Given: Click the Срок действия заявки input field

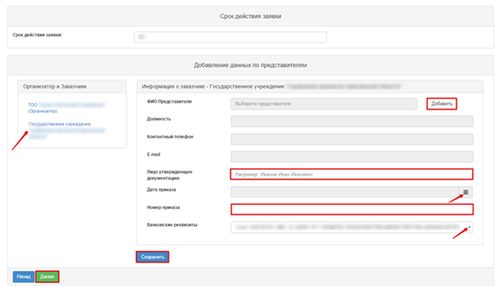Looking at the screenshot, I should click(x=230, y=37).
